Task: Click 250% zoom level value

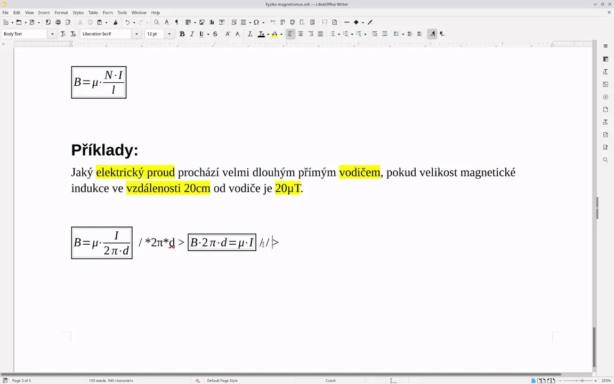Action: (x=606, y=380)
